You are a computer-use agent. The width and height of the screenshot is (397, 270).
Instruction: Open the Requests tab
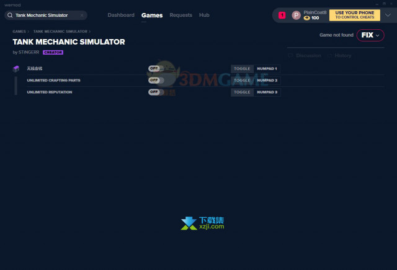pos(181,15)
